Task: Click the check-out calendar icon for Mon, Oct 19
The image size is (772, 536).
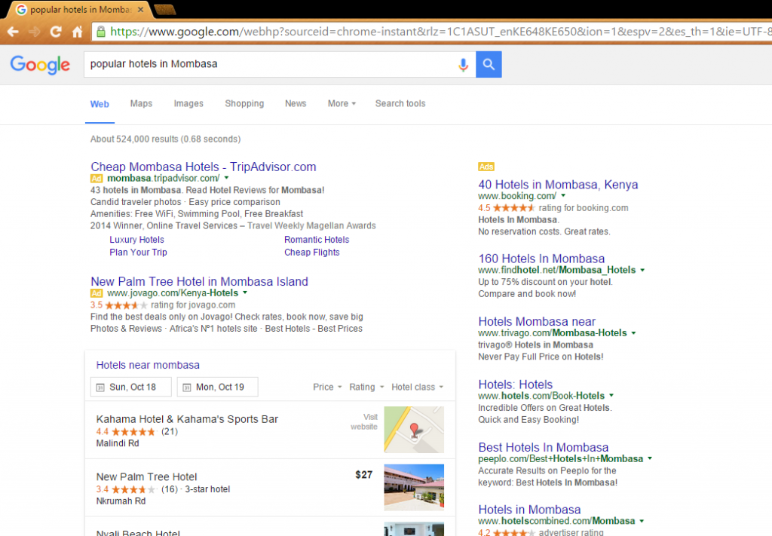Action: click(187, 387)
